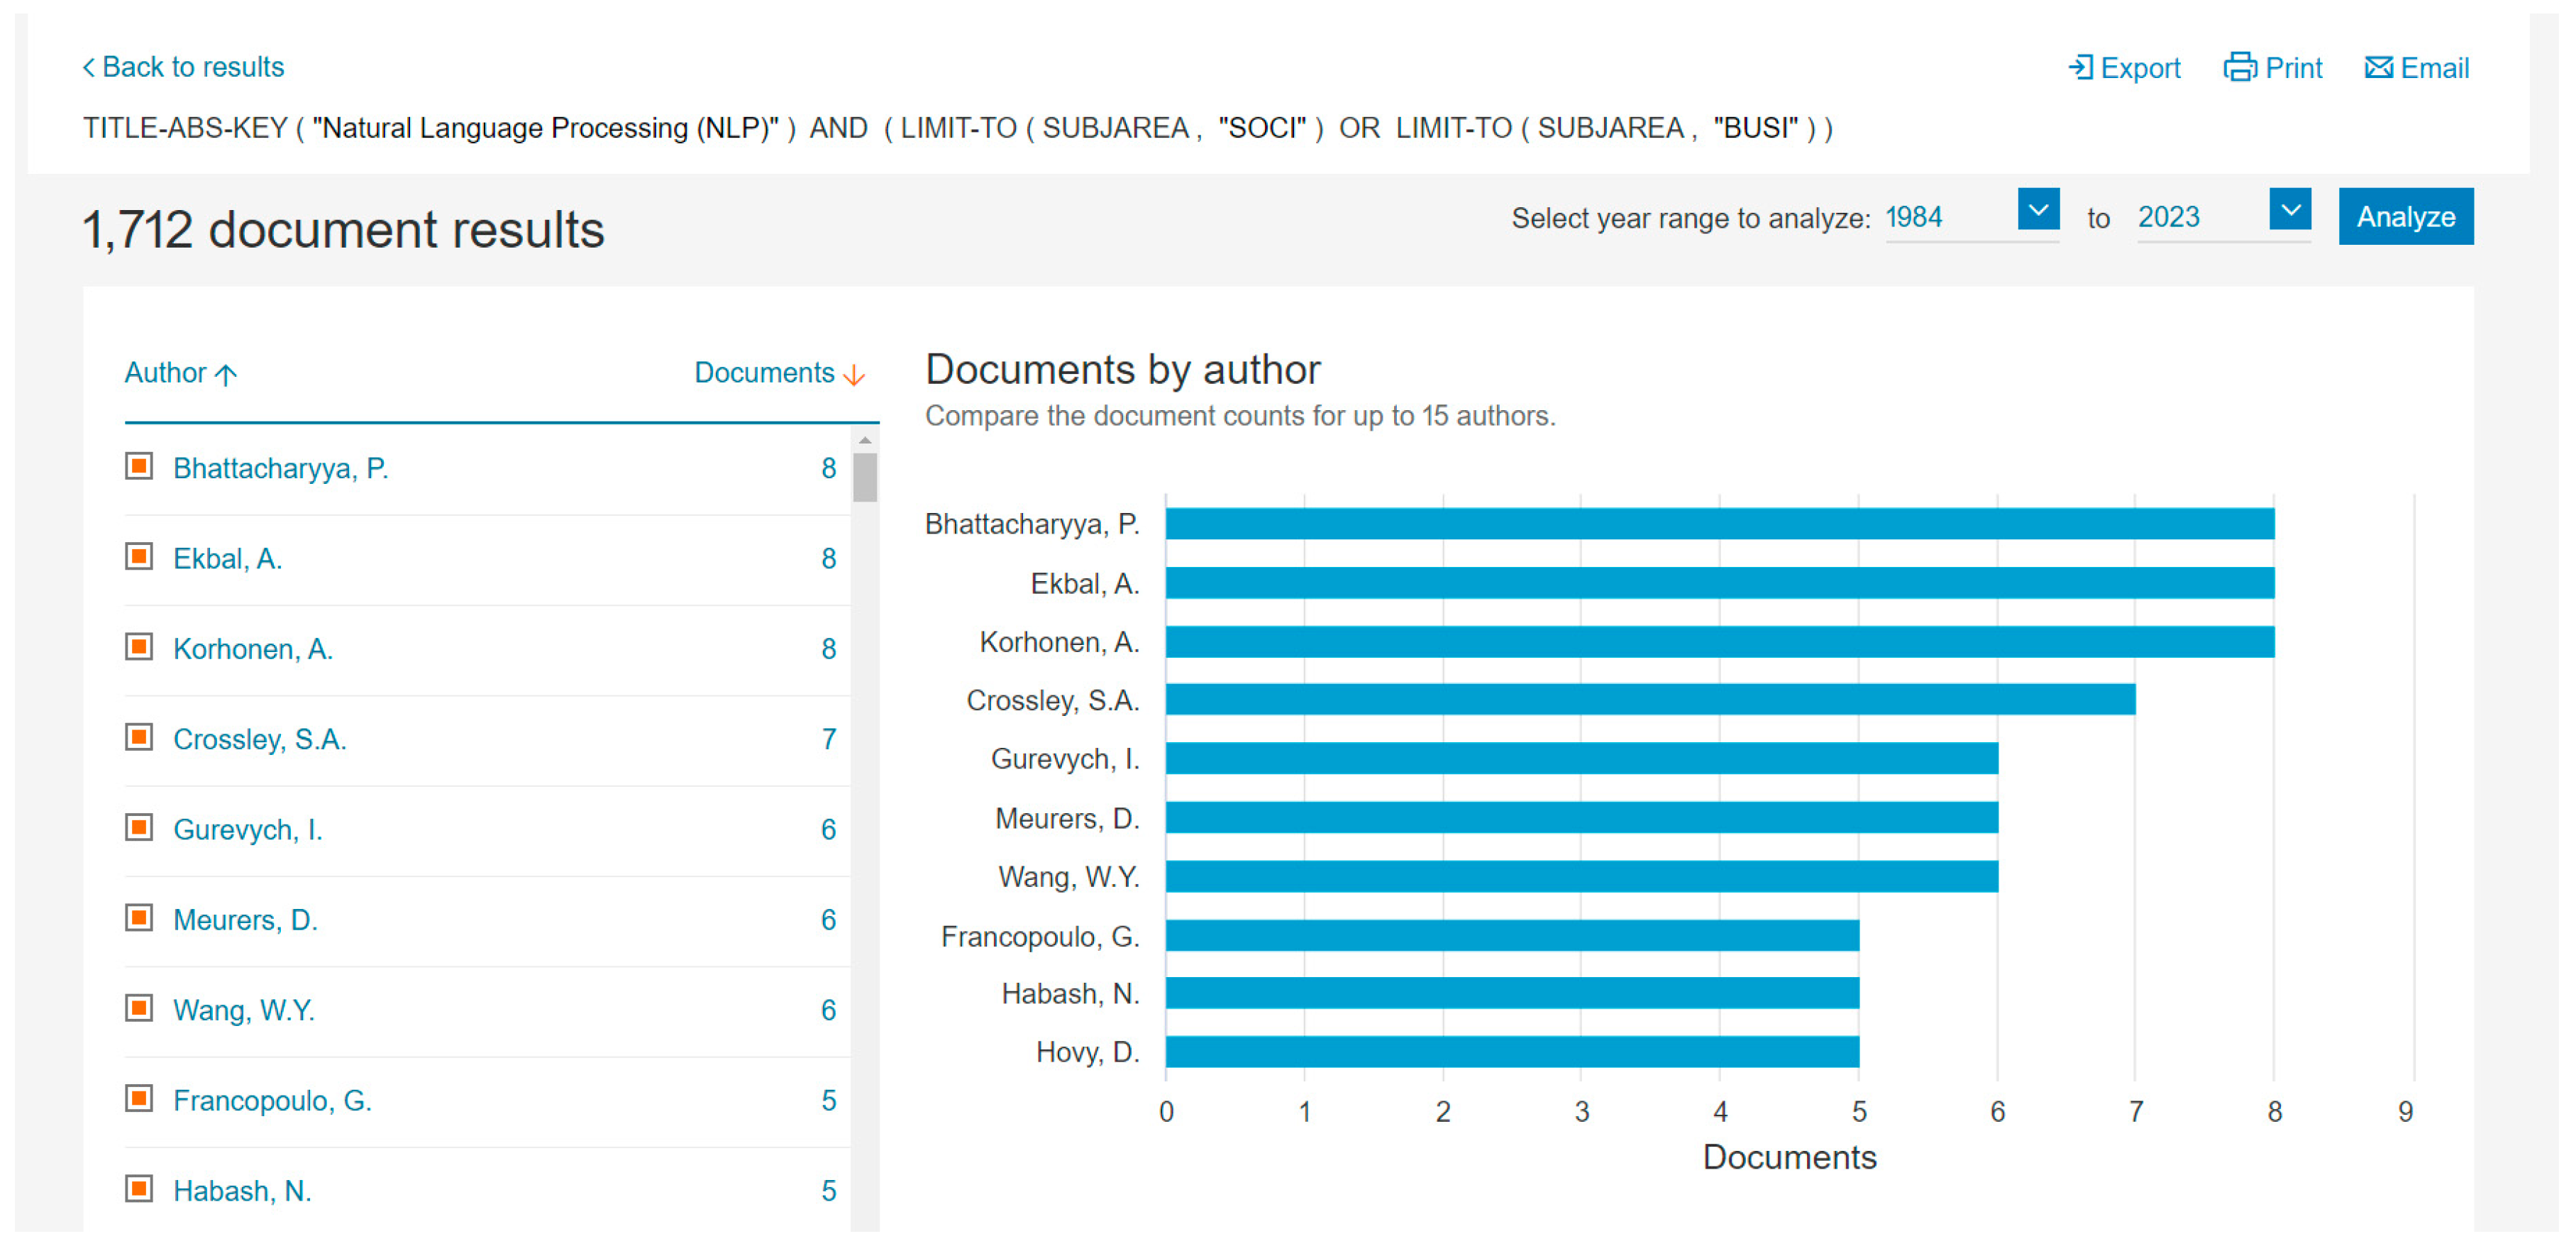
Task: Click the Author sort up arrow
Action: click(x=227, y=375)
